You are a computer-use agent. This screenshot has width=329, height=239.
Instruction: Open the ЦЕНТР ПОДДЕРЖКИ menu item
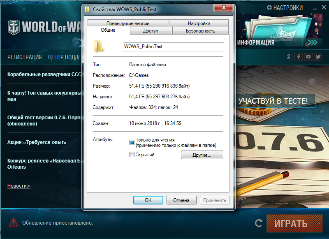[x=65, y=57]
